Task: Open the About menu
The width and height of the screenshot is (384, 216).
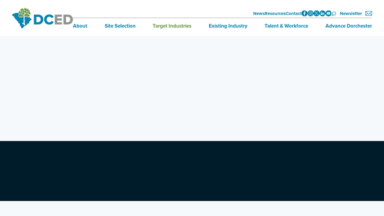Action: tap(80, 26)
